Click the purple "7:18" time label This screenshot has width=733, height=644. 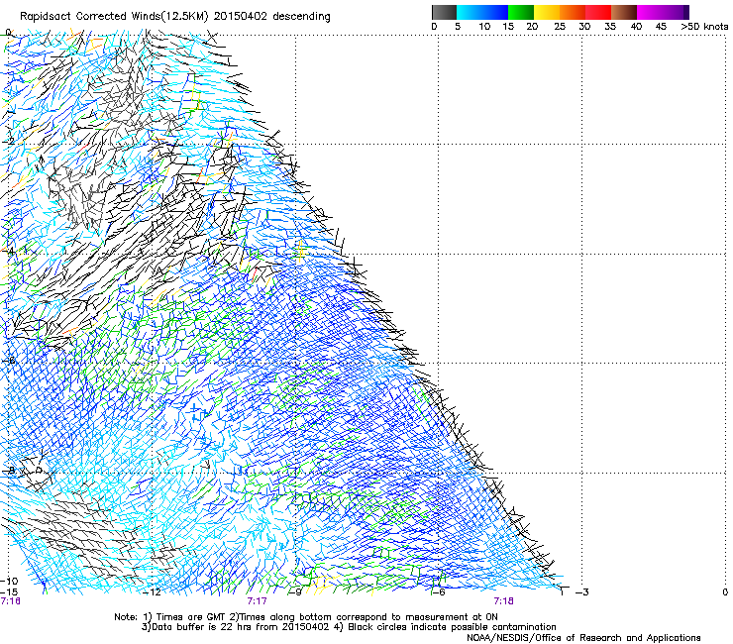point(503,601)
